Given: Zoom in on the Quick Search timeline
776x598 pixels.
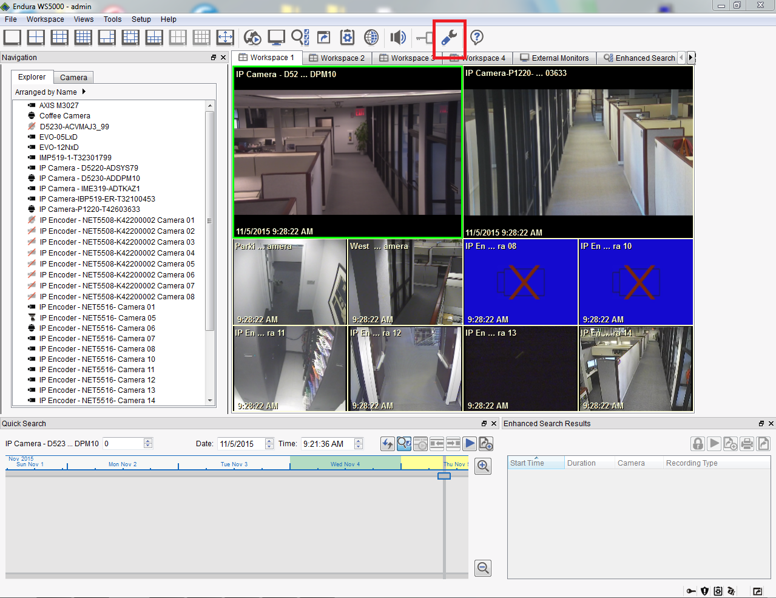Looking at the screenshot, I should point(482,466).
